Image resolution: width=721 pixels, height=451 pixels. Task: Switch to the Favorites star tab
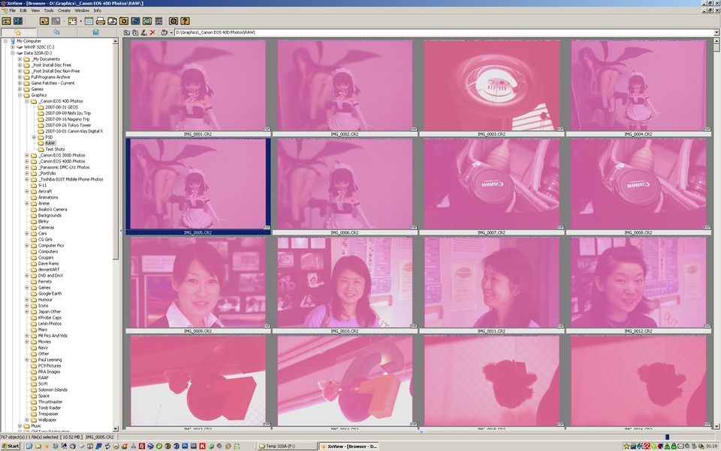coord(56,32)
